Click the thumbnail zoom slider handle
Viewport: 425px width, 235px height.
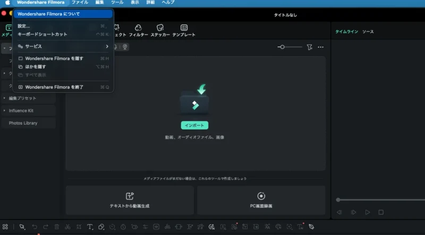tap(282, 47)
